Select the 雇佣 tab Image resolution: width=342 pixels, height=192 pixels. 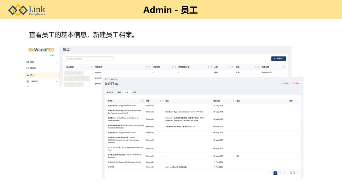pyautogui.click(x=119, y=92)
